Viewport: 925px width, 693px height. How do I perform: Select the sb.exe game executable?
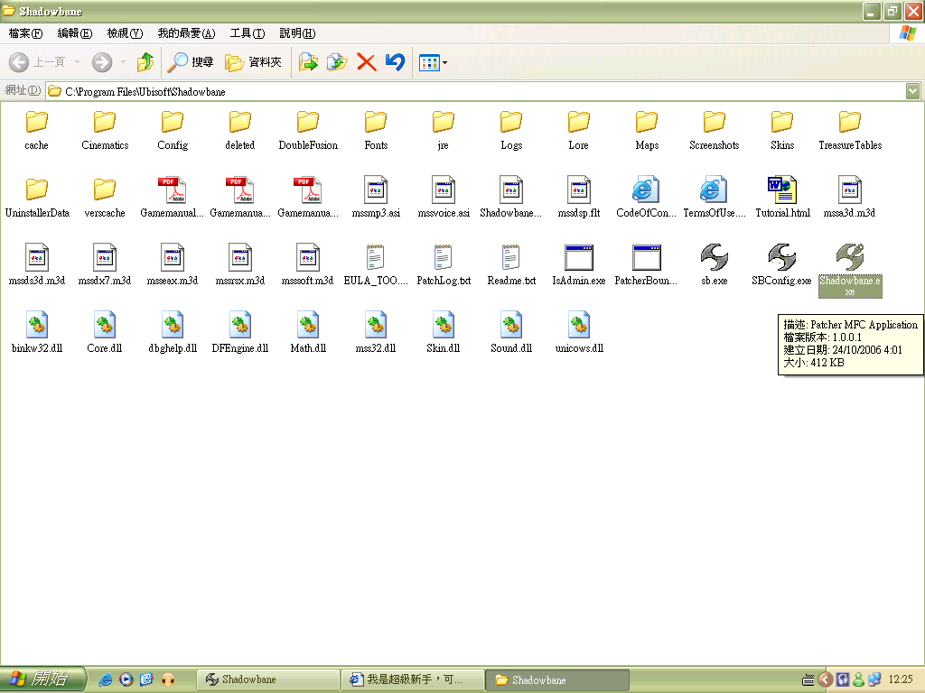coord(714,266)
